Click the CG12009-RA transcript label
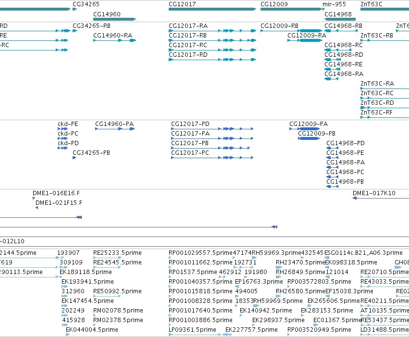This screenshot has height=337, width=409. coord(307,36)
